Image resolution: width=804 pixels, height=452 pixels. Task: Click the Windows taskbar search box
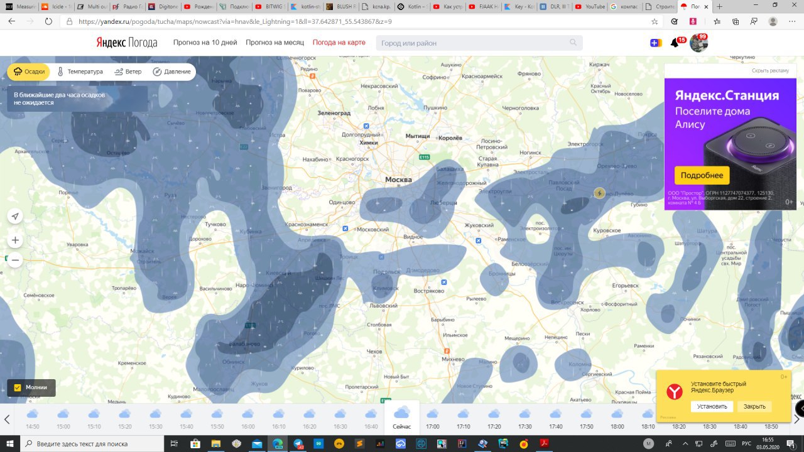click(92, 443)
